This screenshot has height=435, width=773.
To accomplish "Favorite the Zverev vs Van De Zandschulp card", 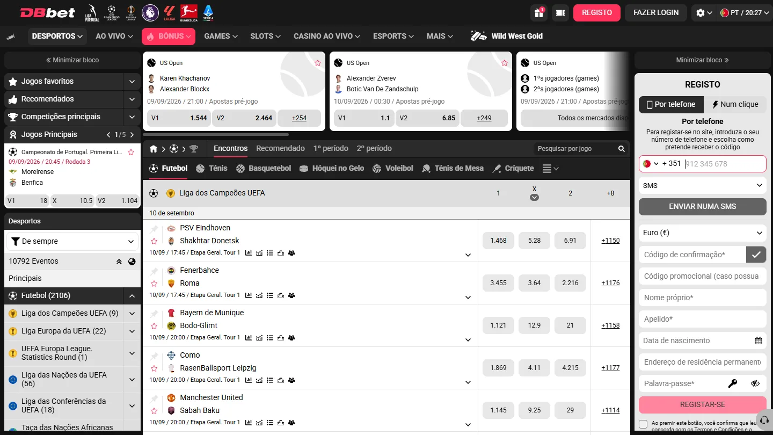I will coord(505,63).
